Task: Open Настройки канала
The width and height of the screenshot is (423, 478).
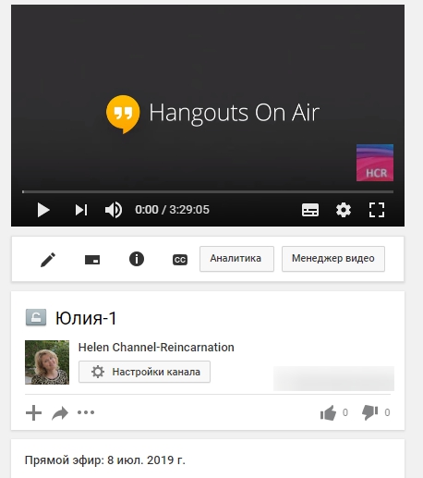Action: tap(144, 372)
